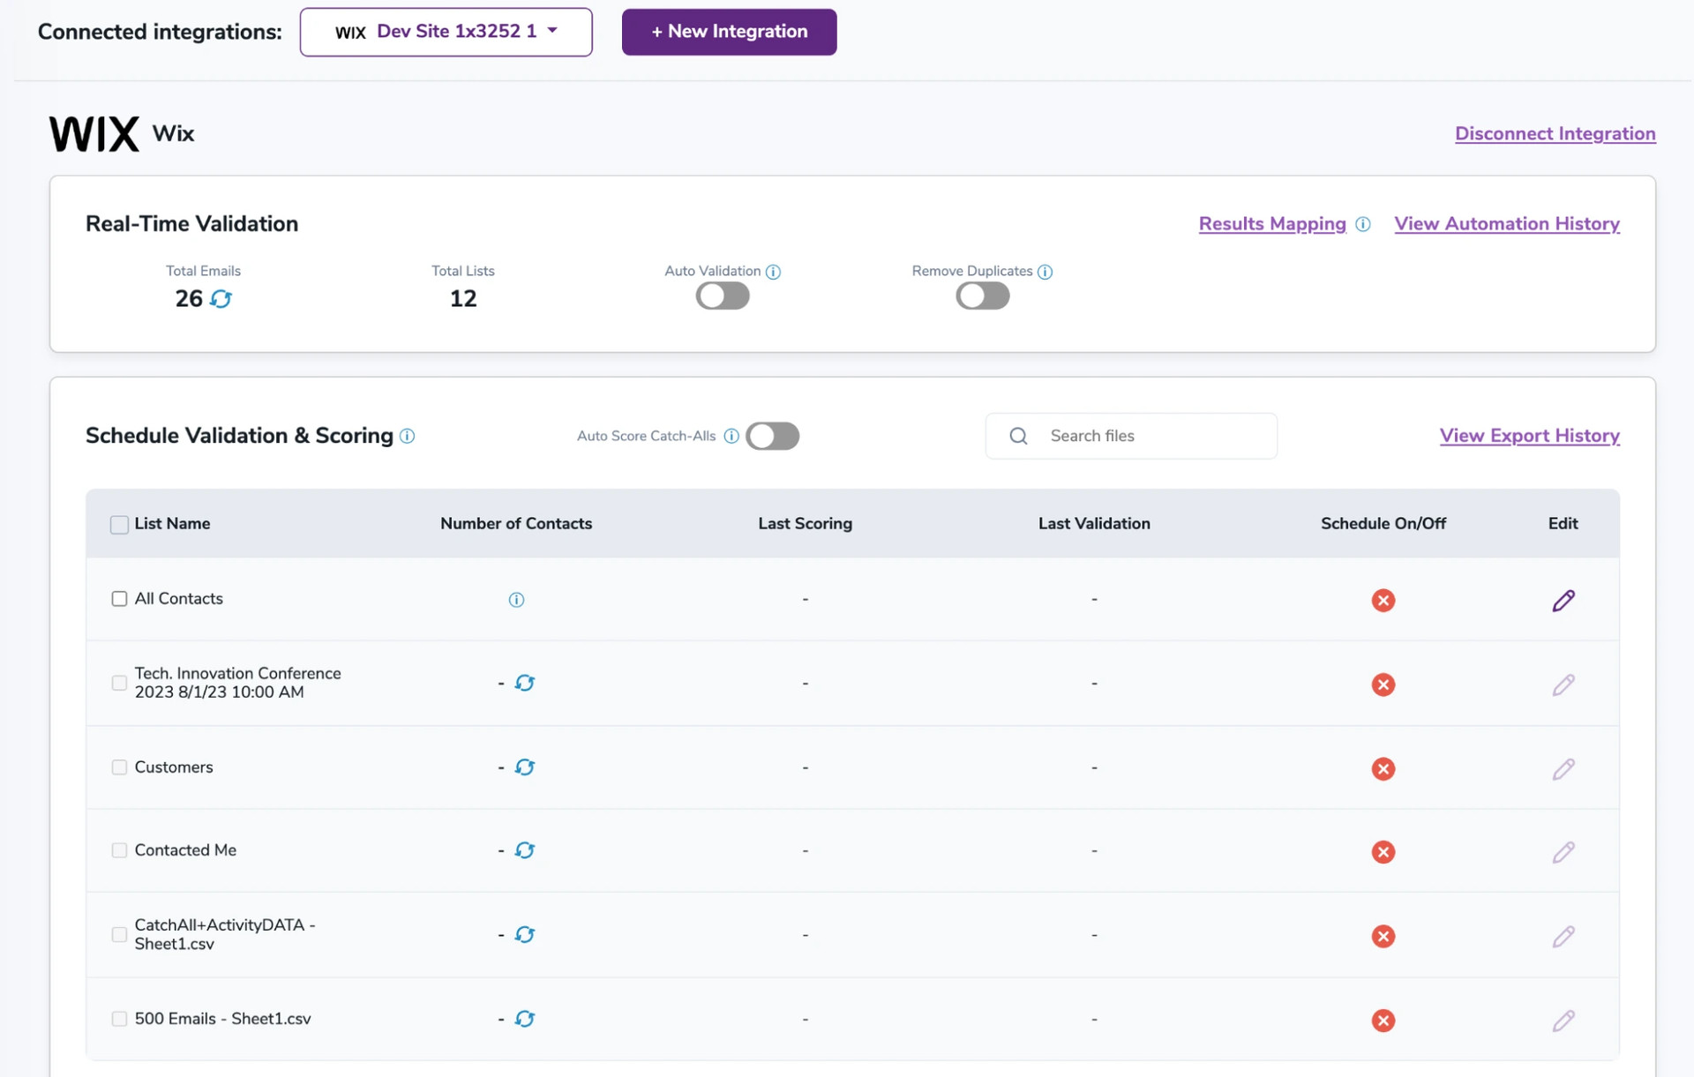
Task: Click Schedule Validation & Scoring info icon
Action: tap(407, 436)
